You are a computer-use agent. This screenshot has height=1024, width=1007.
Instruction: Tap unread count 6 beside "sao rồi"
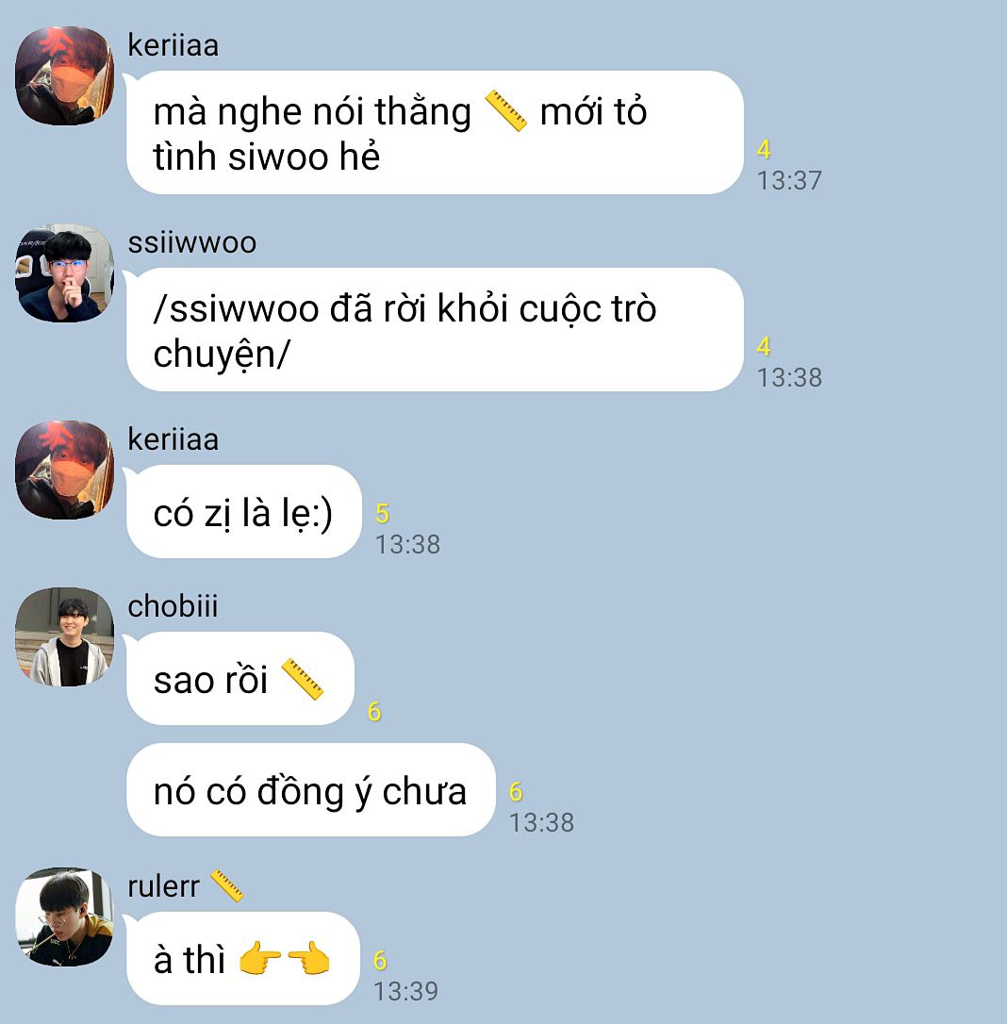click(x=374, y=711)
